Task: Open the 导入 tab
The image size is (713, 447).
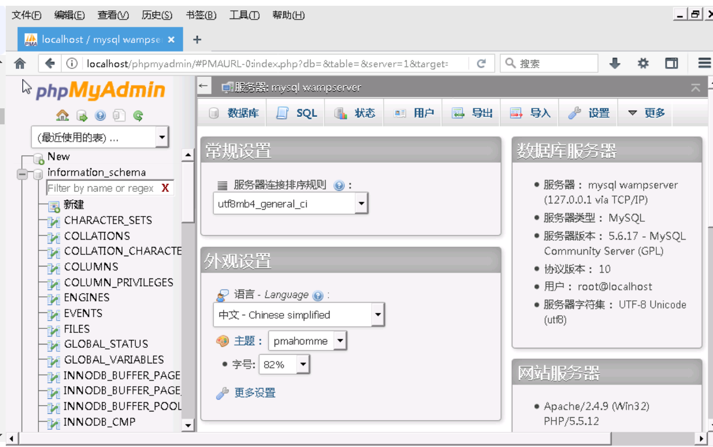Action: click(530, 113)
